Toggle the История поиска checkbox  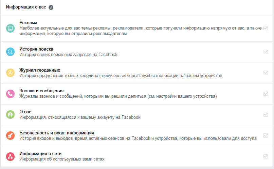(x=266, y=52)
